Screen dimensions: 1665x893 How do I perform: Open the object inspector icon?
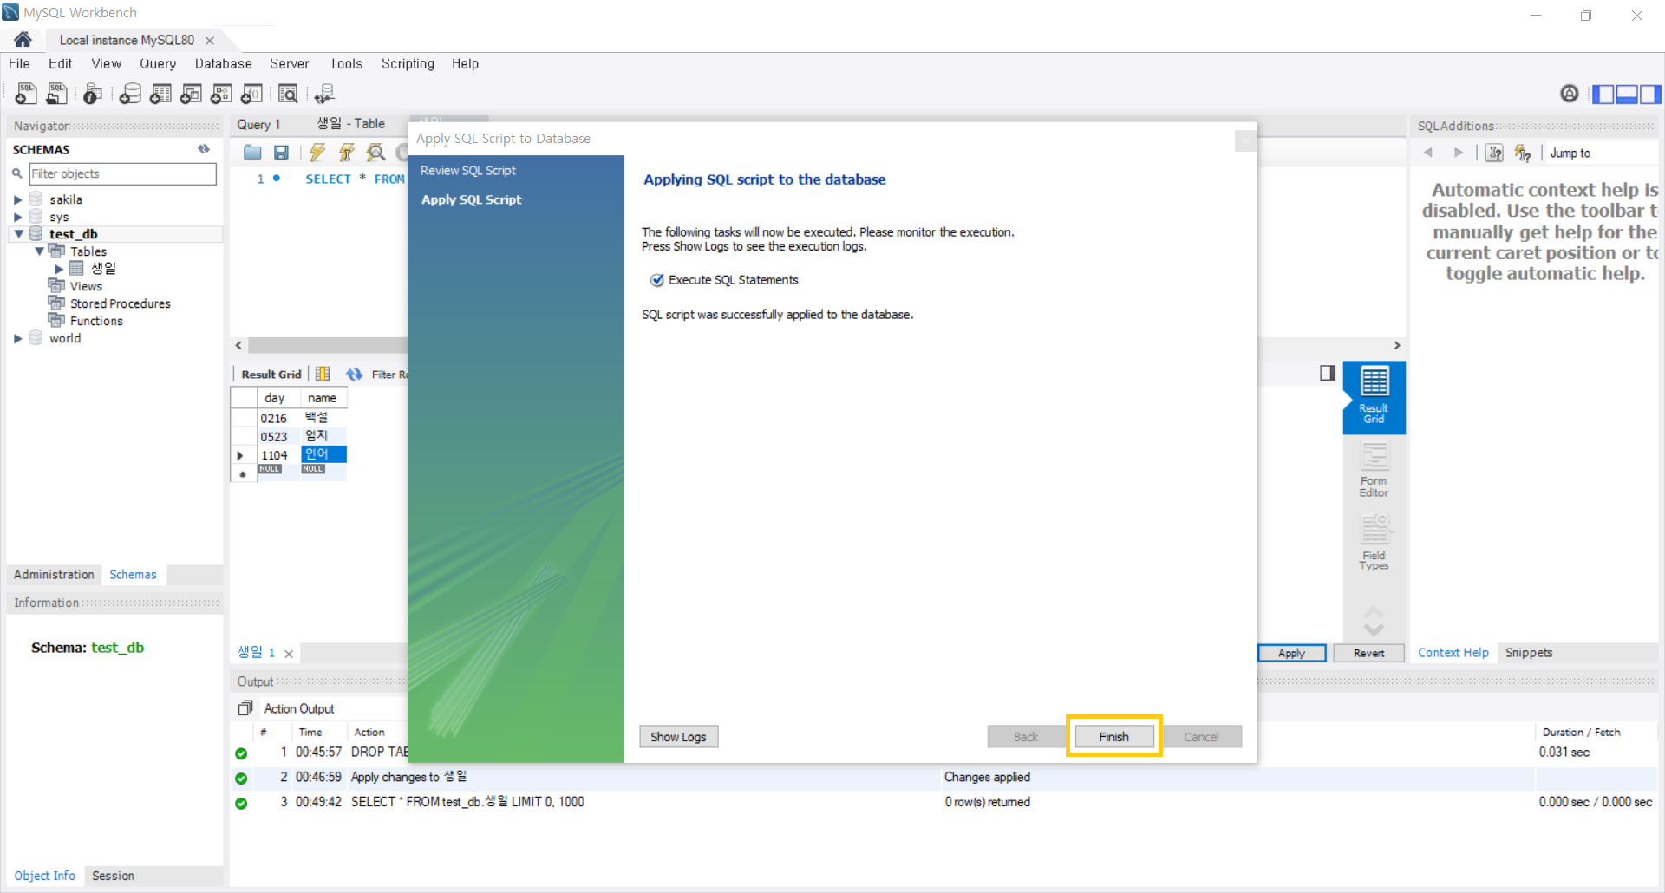point(93,94)
